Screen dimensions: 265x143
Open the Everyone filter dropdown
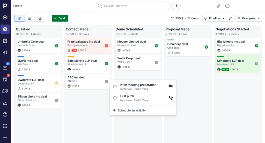[249, 18]
